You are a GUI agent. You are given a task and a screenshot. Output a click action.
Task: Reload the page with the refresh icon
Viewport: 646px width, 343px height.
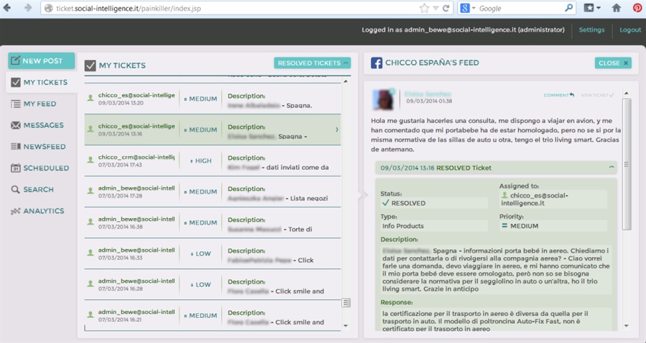(x=446, y=8)
